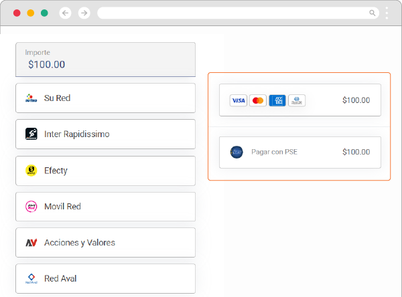The width and height of the screenshot is (402, 297).
Task: Open the browser three-dot menu
Action: tap(387, 13)
